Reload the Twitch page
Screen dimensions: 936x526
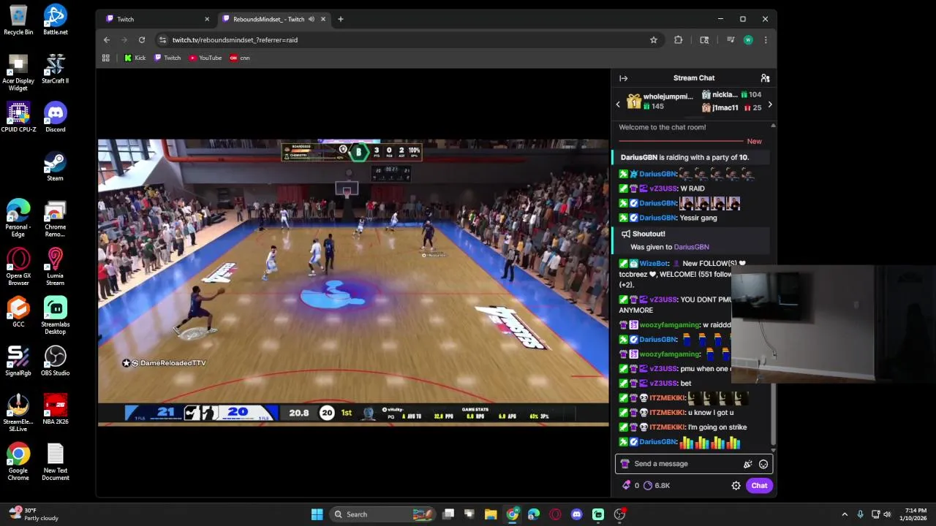pos(142,40)
